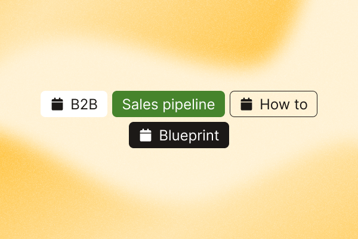Open the tag left of Sales pipeline

(74, 104)
